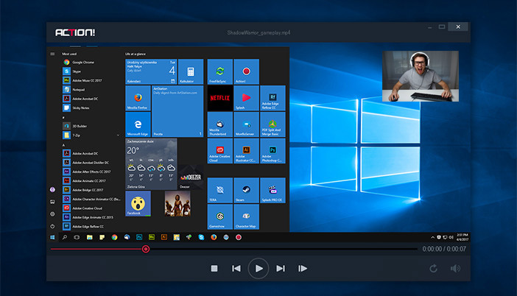
Task: Open the Kalkulator tile
Action: (x=191, y=71)
